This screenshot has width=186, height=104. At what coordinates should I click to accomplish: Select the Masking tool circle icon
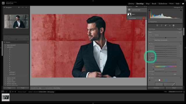174,25
